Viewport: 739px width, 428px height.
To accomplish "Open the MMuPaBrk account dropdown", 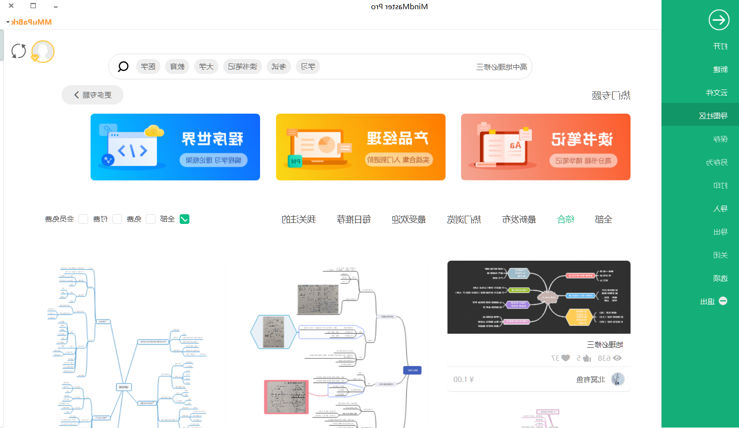I will (29, 22).
